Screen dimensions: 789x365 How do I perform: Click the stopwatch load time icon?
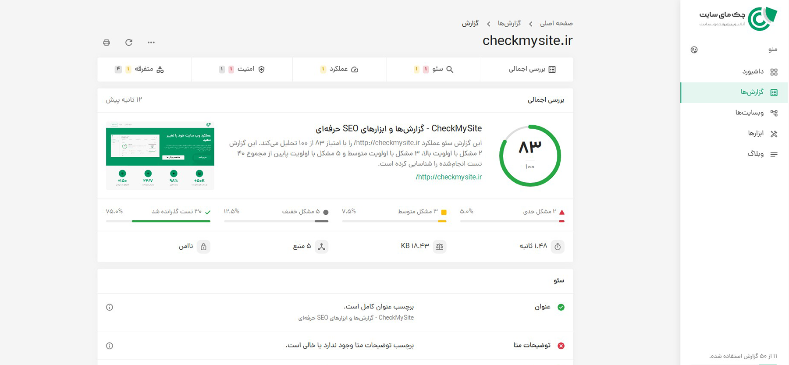[x=558, y=247]
